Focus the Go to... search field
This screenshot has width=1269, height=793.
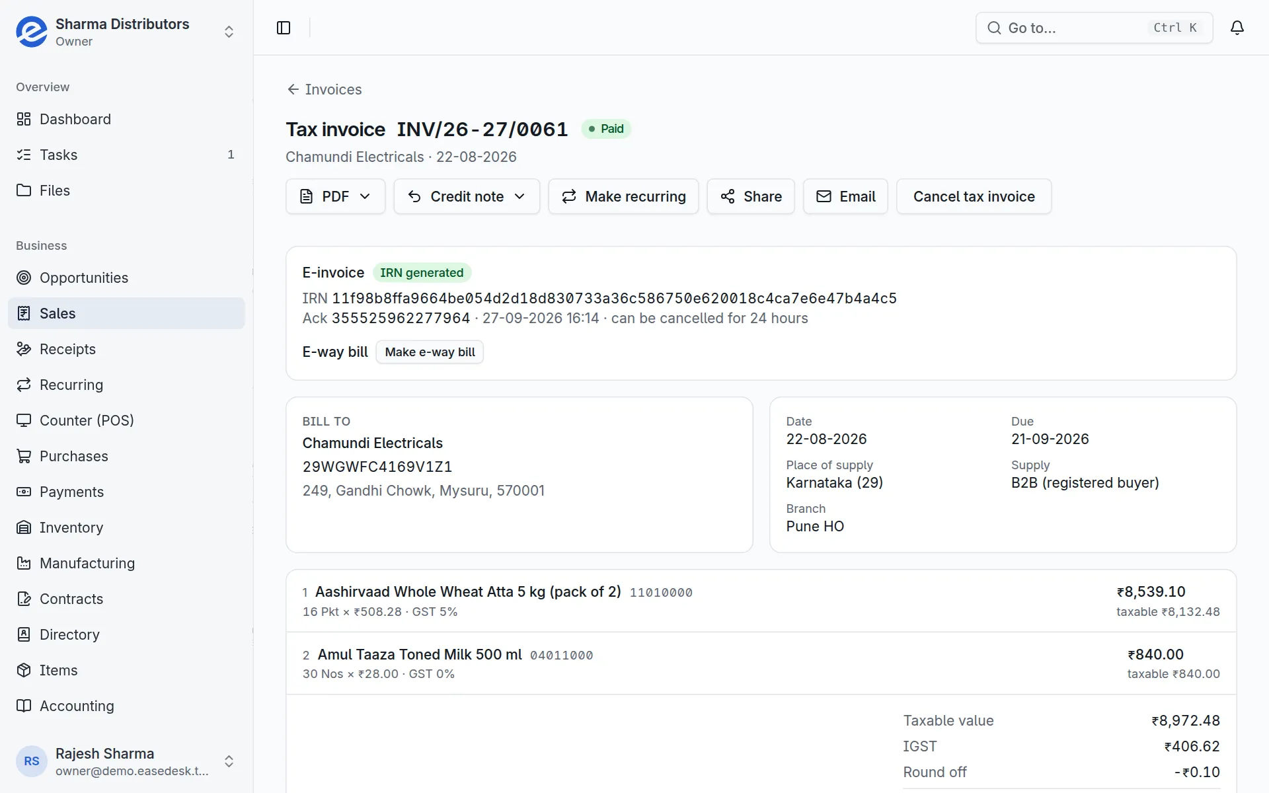click(1095, 28)
